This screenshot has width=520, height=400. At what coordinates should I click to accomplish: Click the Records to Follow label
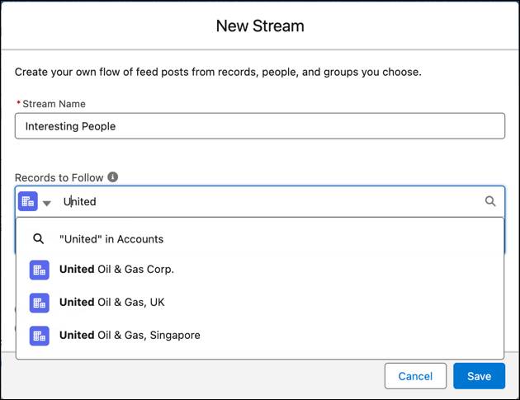(x=59, y=177)
